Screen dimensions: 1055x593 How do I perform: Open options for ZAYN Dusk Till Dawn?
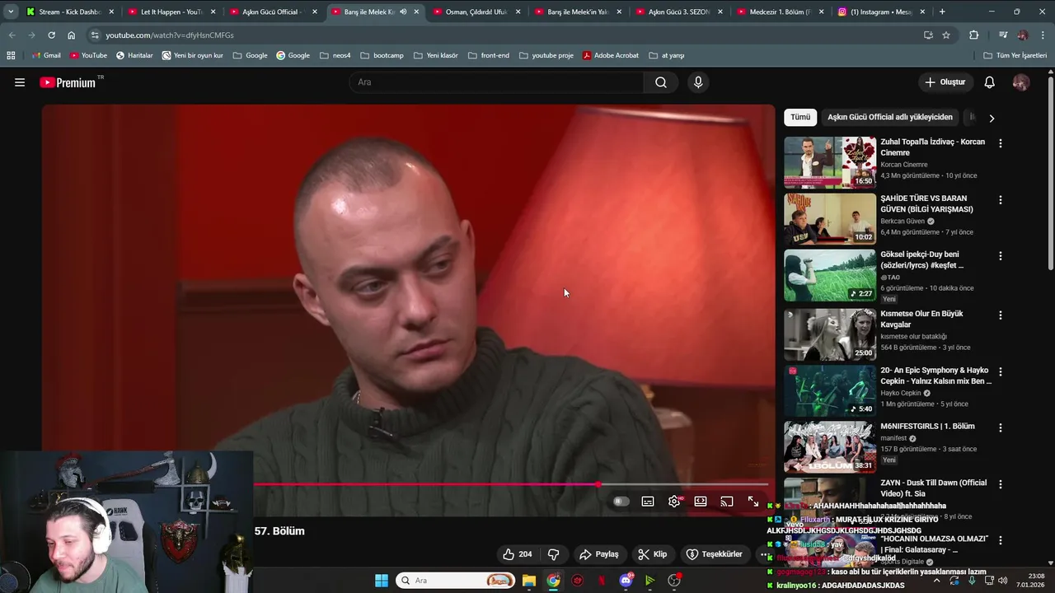pos(1001,484)
